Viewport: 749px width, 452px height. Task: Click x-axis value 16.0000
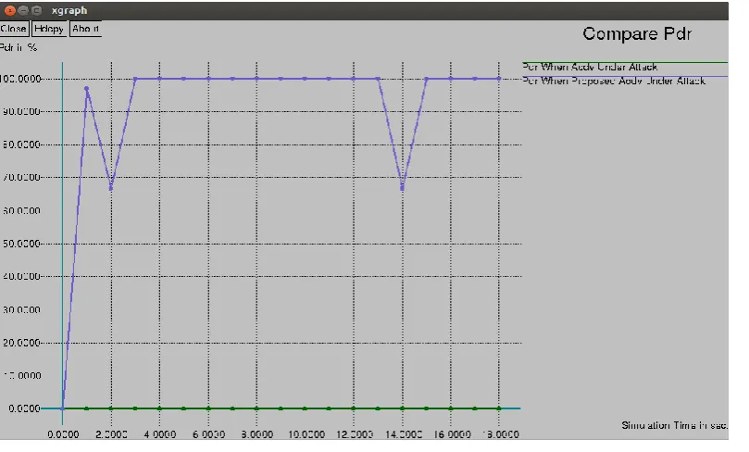[453, 434]
